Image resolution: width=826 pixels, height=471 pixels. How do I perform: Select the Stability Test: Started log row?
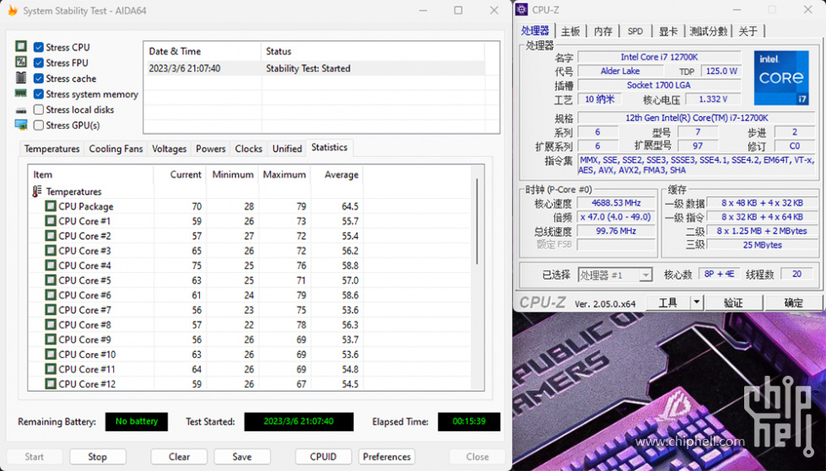coord(314,68)
